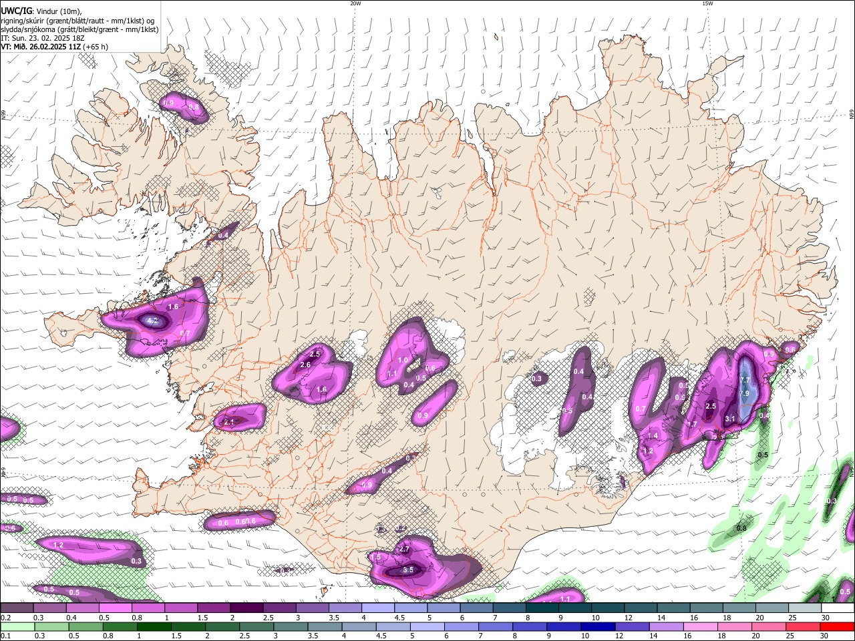Image resolution: width=855 pixels, height=641 pixels.
Task: Click the '15W' longitude label
Action: pos(707,3)
